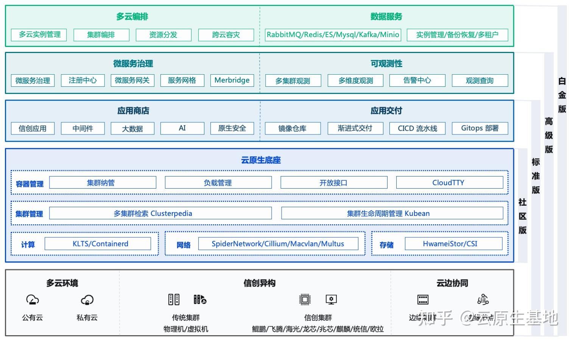Click the 标准版 edition label
The width and height of the screenshot is (573, 342).
point(536,176)
